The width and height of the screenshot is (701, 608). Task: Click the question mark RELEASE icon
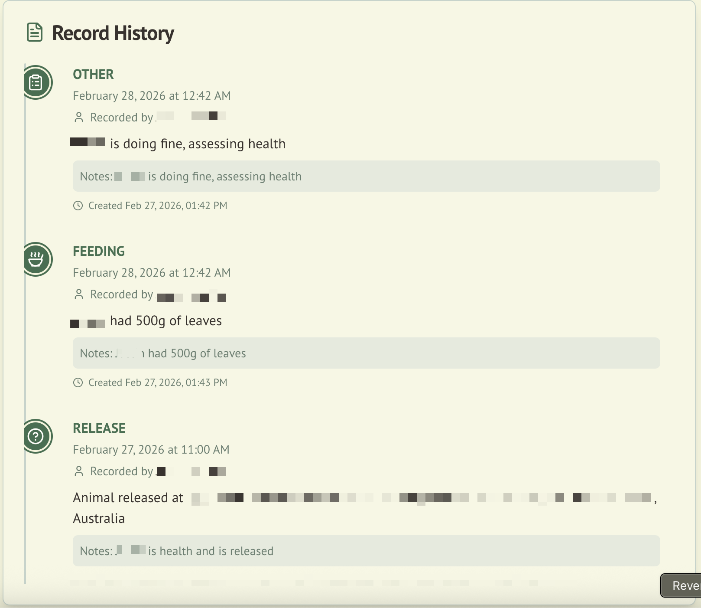click(x=36, y=436)
